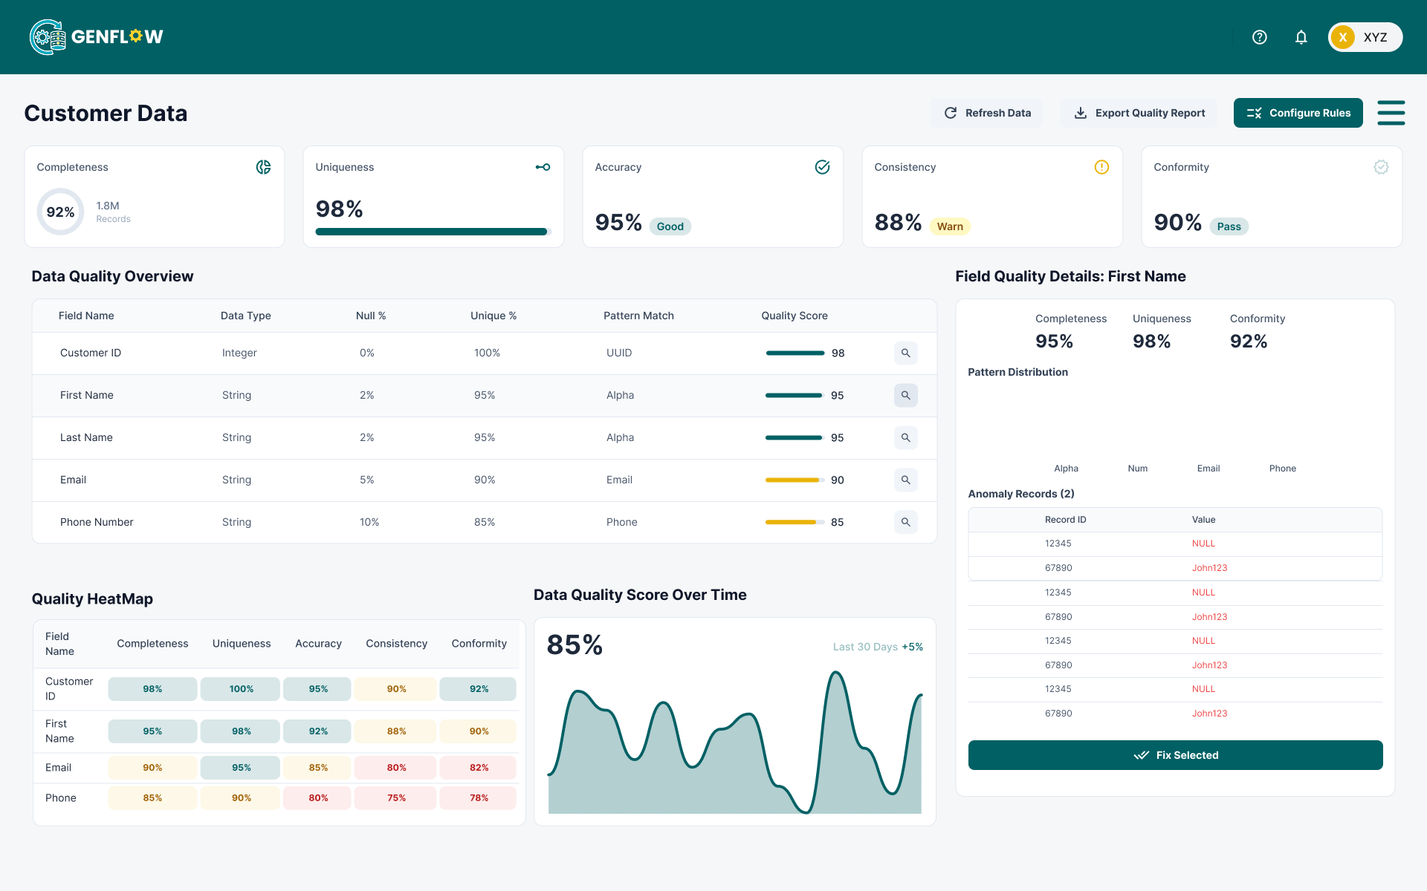Inspect Last Name row magnifier icon
The image size is (1427, 891).
pyautogui.click(x=905, y=437)
